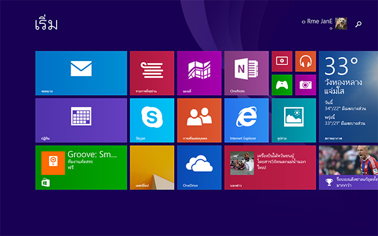
Task: Open the small Video tile
Action: pos(282,61)
